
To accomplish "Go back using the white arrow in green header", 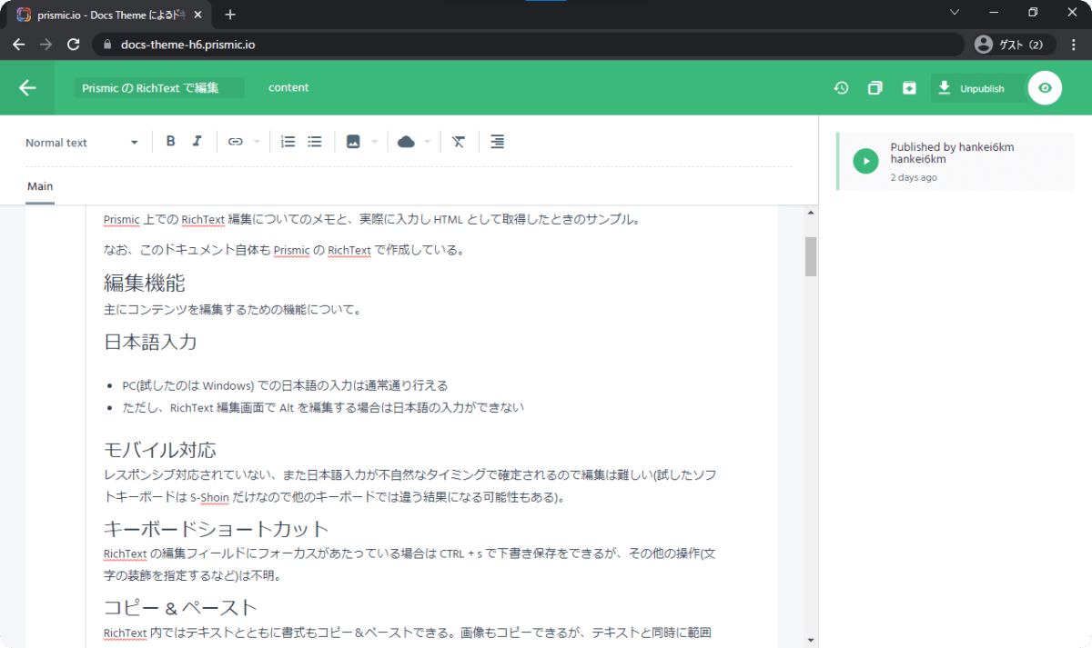I will pos(27,88).
